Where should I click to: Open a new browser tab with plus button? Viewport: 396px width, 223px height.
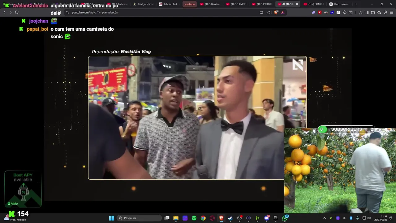tap(356, 4)
